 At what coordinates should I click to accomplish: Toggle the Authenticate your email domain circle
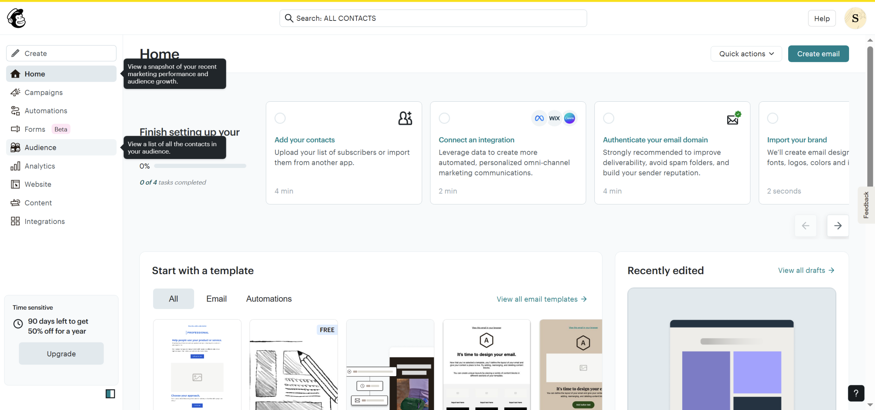pyautogui.click(x=608, y=118)
